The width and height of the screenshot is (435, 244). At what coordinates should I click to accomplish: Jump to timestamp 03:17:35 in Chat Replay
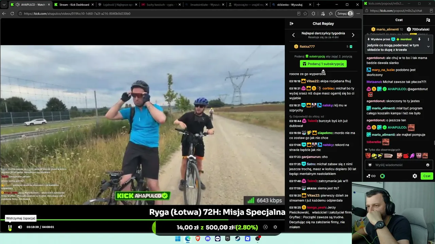(295, 164)
